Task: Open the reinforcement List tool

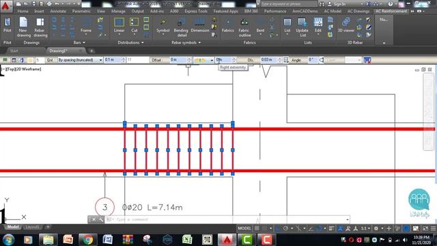Action: (x=287, y=26)
